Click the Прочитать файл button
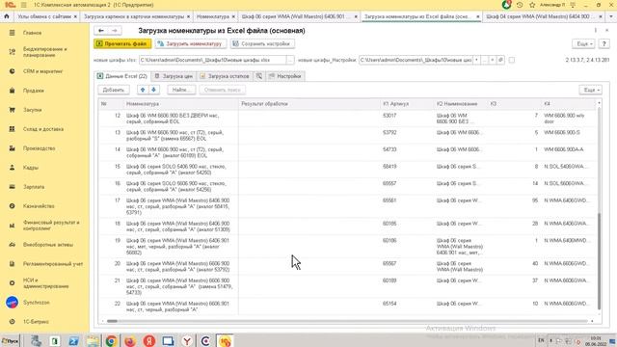617x347 pixels. [x=122, y=43]
